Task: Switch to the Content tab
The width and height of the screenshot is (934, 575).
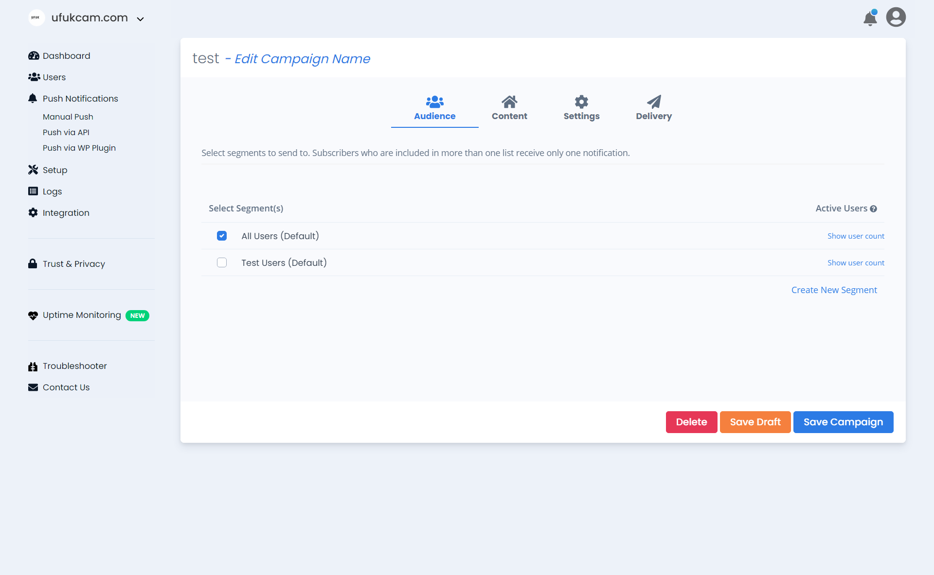Action: pyautogui.click(x=508, y=108)
